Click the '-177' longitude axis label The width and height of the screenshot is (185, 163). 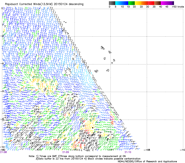[x=38, y=150]
